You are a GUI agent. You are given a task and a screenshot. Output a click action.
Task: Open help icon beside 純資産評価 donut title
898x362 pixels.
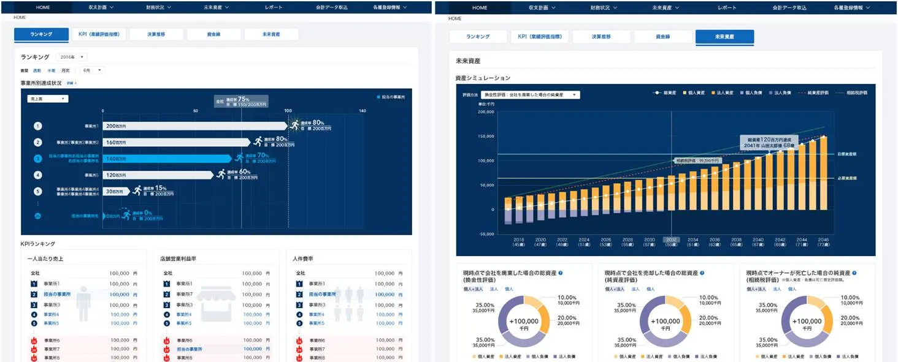pyautogui.click(x=702, y=273)
